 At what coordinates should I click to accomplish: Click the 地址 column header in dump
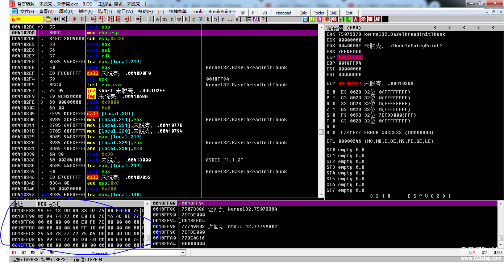[x=23, y=204]
